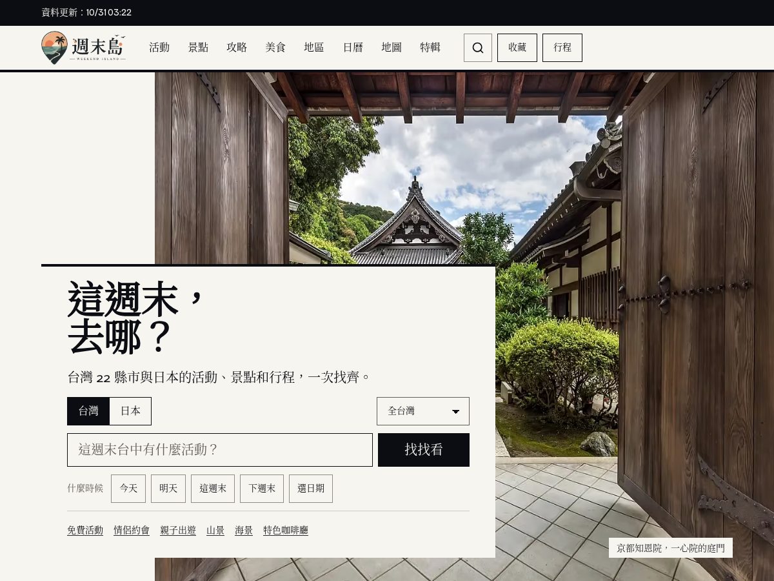Click the 資料更新 timestamp text
Image resolution: width=774 pixels, height=581 pixels.
coord(86,12)
